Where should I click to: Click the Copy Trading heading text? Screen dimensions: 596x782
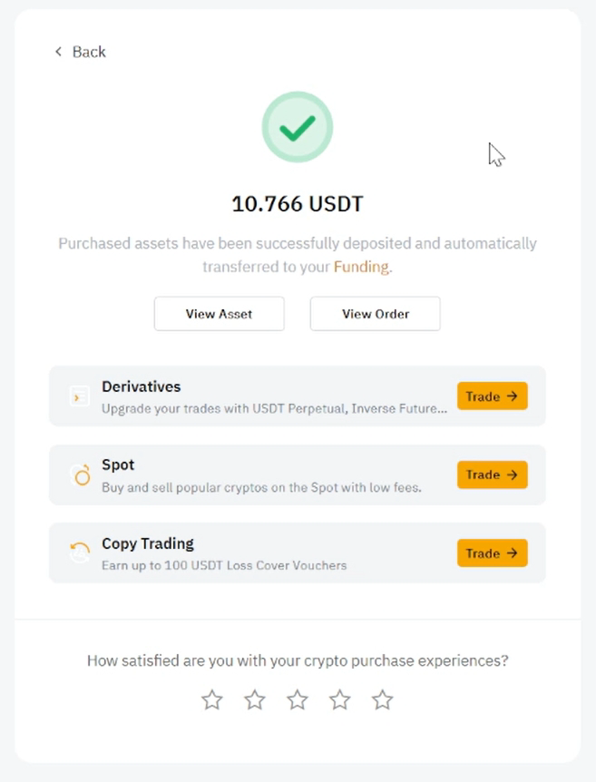point(148,543)
